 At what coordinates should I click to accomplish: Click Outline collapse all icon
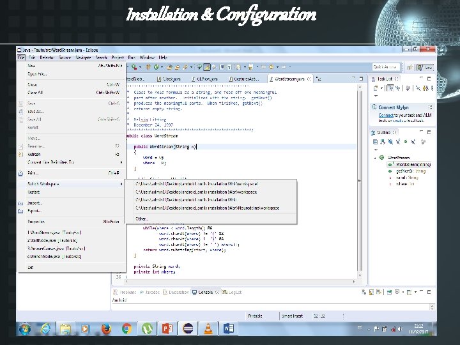[x=375, y=142]
